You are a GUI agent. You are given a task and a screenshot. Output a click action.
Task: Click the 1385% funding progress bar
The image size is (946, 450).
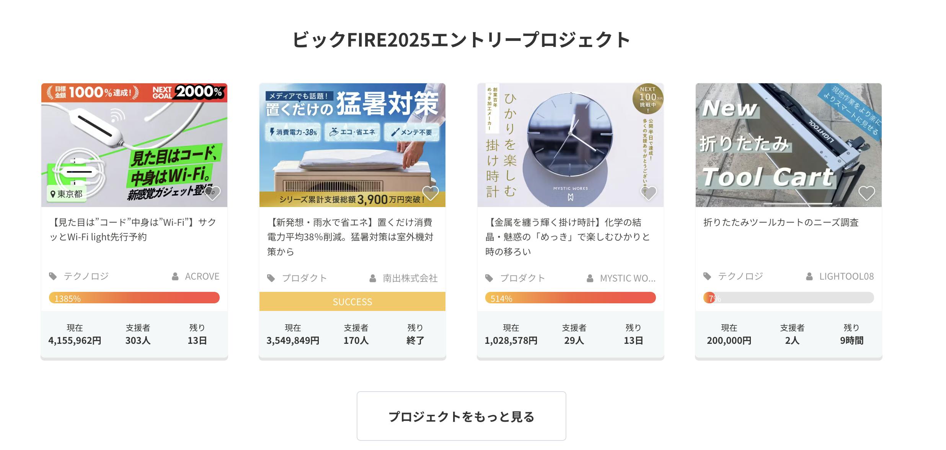(134, 298)
